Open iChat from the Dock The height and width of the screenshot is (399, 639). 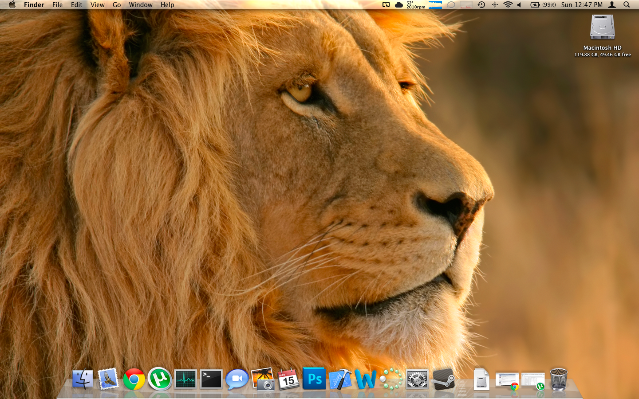coord(237,379)
